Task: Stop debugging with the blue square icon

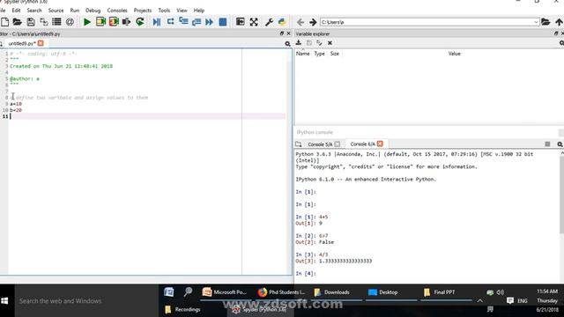Action: pyautogui.click(x=223, y=22)
